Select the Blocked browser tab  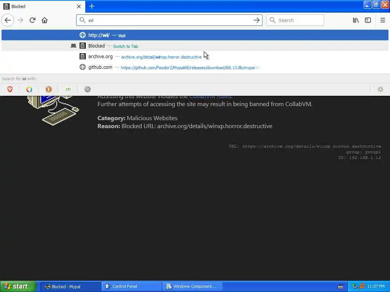click(43, 6)
